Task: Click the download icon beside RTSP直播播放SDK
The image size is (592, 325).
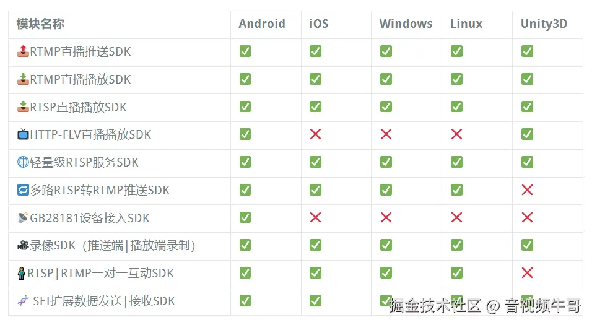Action: click(x=23, y=106)
